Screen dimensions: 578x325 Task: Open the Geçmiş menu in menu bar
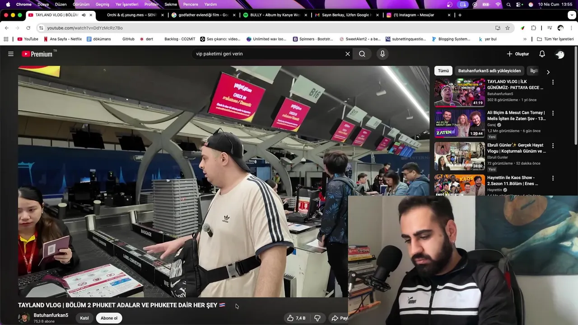coord(103,4)
